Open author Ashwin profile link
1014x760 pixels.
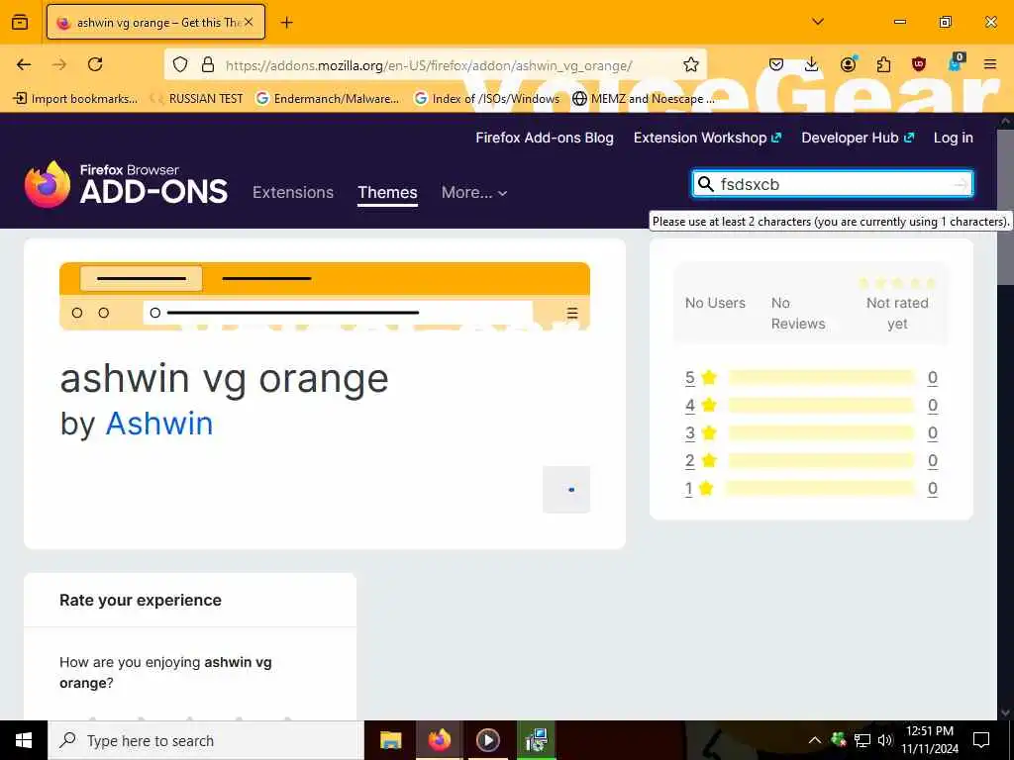[x=159, y=424]
